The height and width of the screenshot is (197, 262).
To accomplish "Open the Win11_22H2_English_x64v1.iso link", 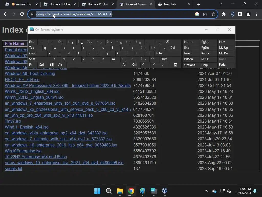I will 34,97.
